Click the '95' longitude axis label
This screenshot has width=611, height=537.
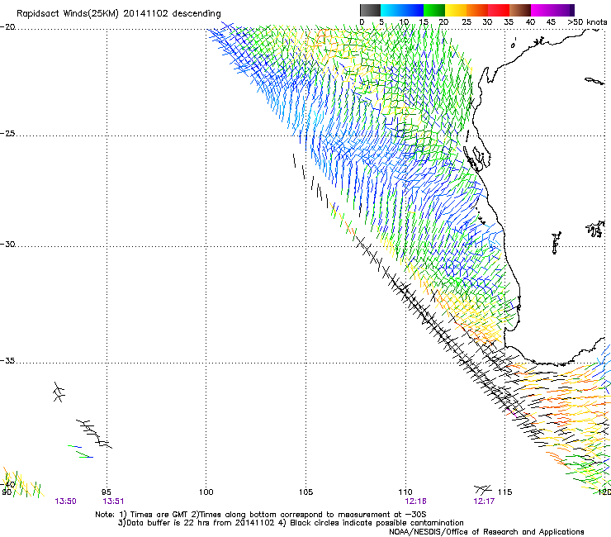point(107,492)
